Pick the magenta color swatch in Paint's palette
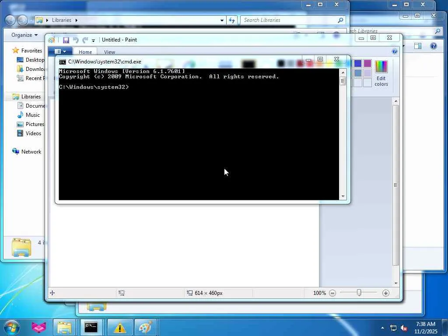The image size is (448, 336). 367,63
